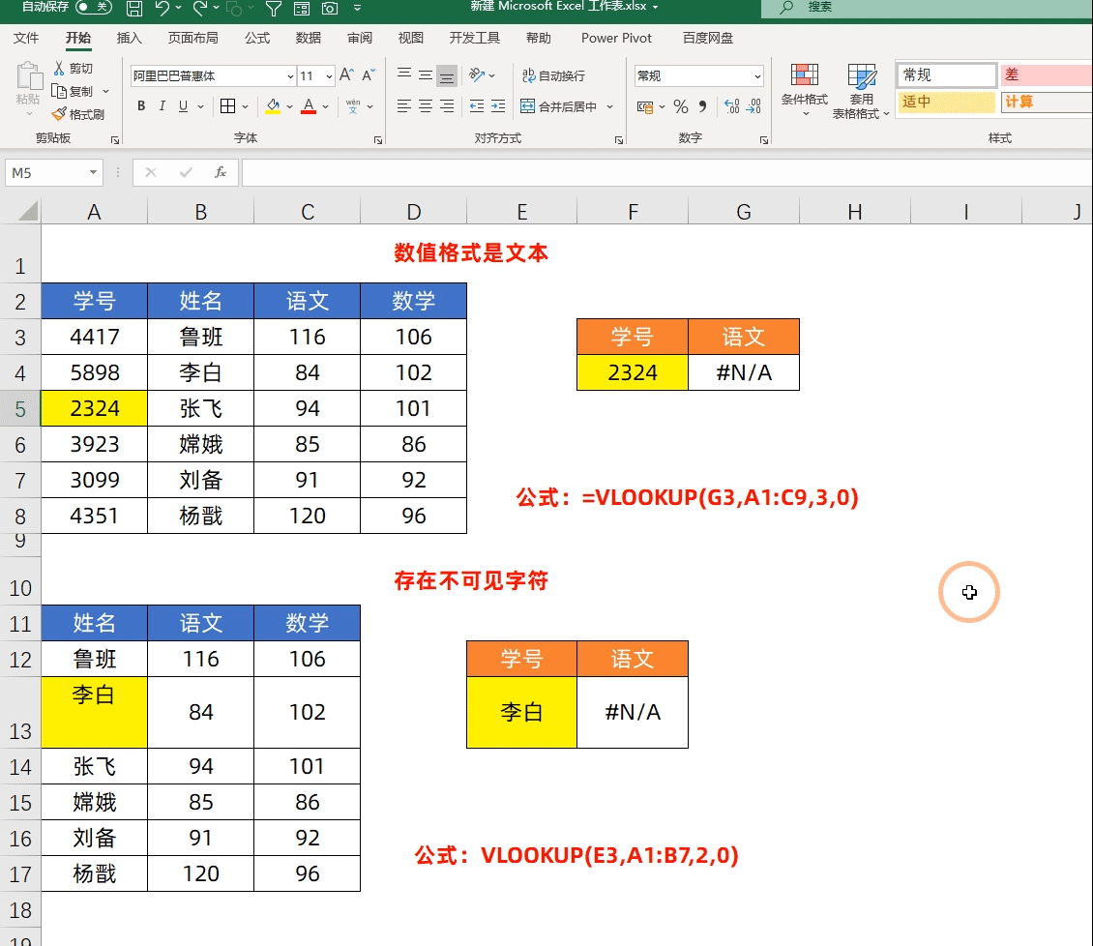1093x946 pixels.
Task: Open the font name dropdown
Action: [x=290, y=76]
